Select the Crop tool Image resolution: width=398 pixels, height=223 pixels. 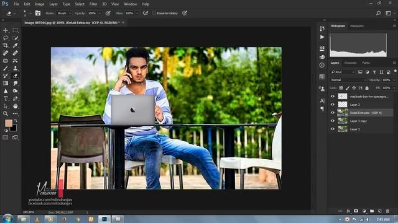point(6,45)
